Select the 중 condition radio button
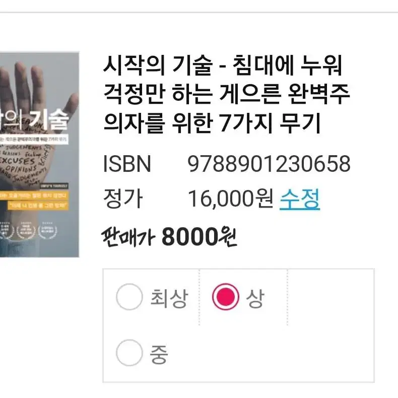Image resolution: width=398 pixels, height=398 pixels. click(x=129, y=353)
